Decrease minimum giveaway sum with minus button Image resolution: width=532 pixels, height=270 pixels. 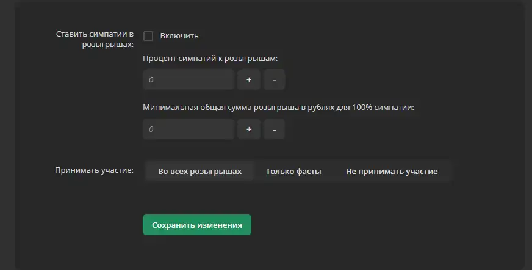274,129
